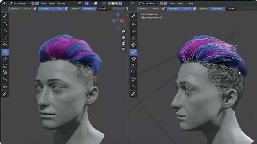Viewport: 257px width, 144px height.
Task: Toggle Radius pen pressure in right viewport
Action: point(163,9)
